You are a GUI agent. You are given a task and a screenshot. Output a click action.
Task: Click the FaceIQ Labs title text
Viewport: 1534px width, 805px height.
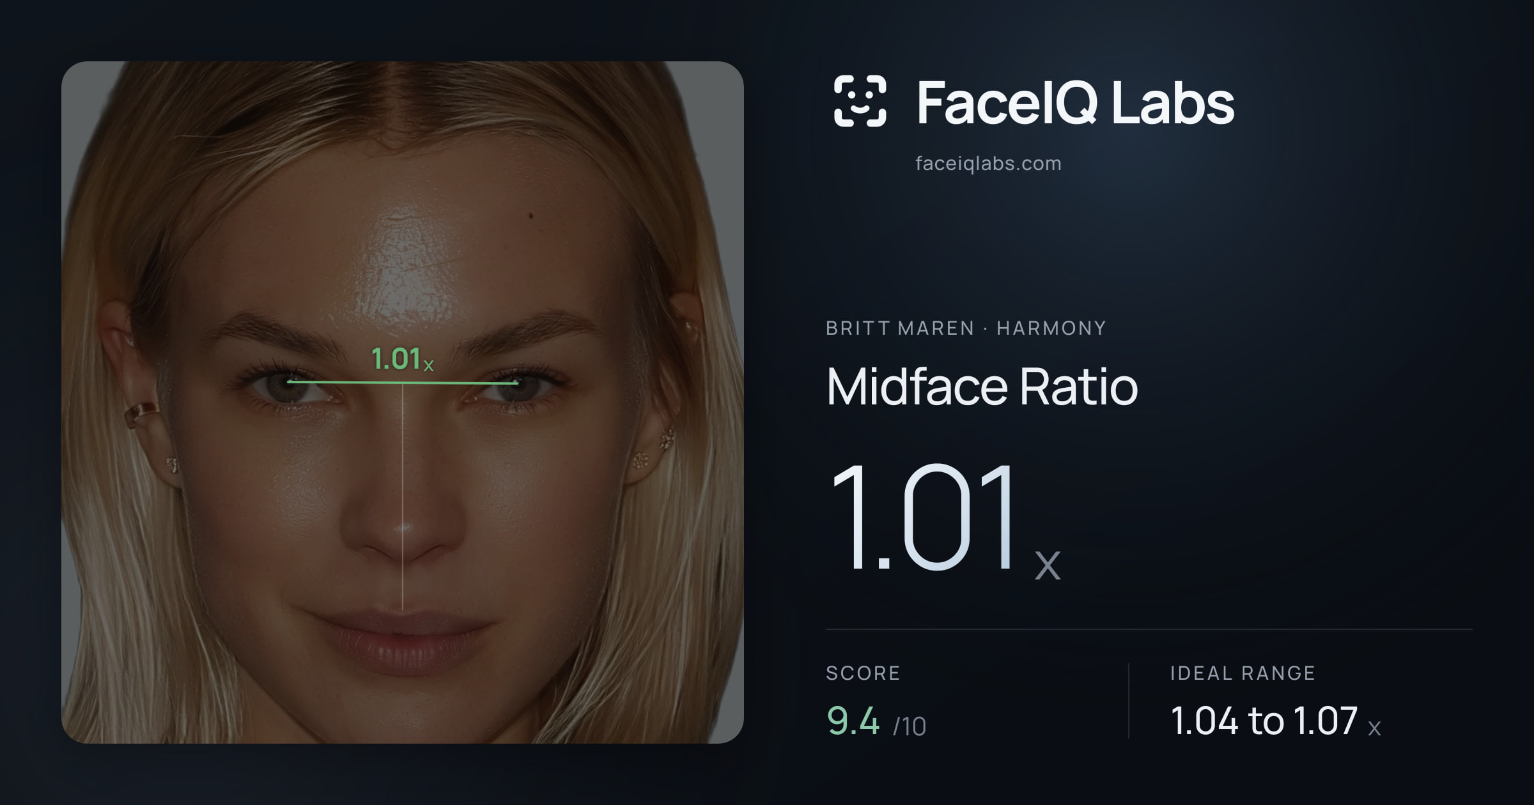coord(1075,102)
